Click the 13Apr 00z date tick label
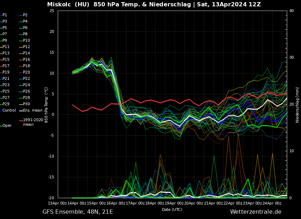301x219 pixels. 58,203
